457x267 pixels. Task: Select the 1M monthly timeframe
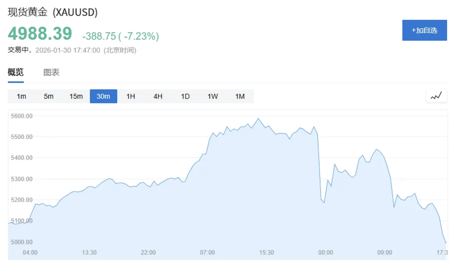[240, 96]
